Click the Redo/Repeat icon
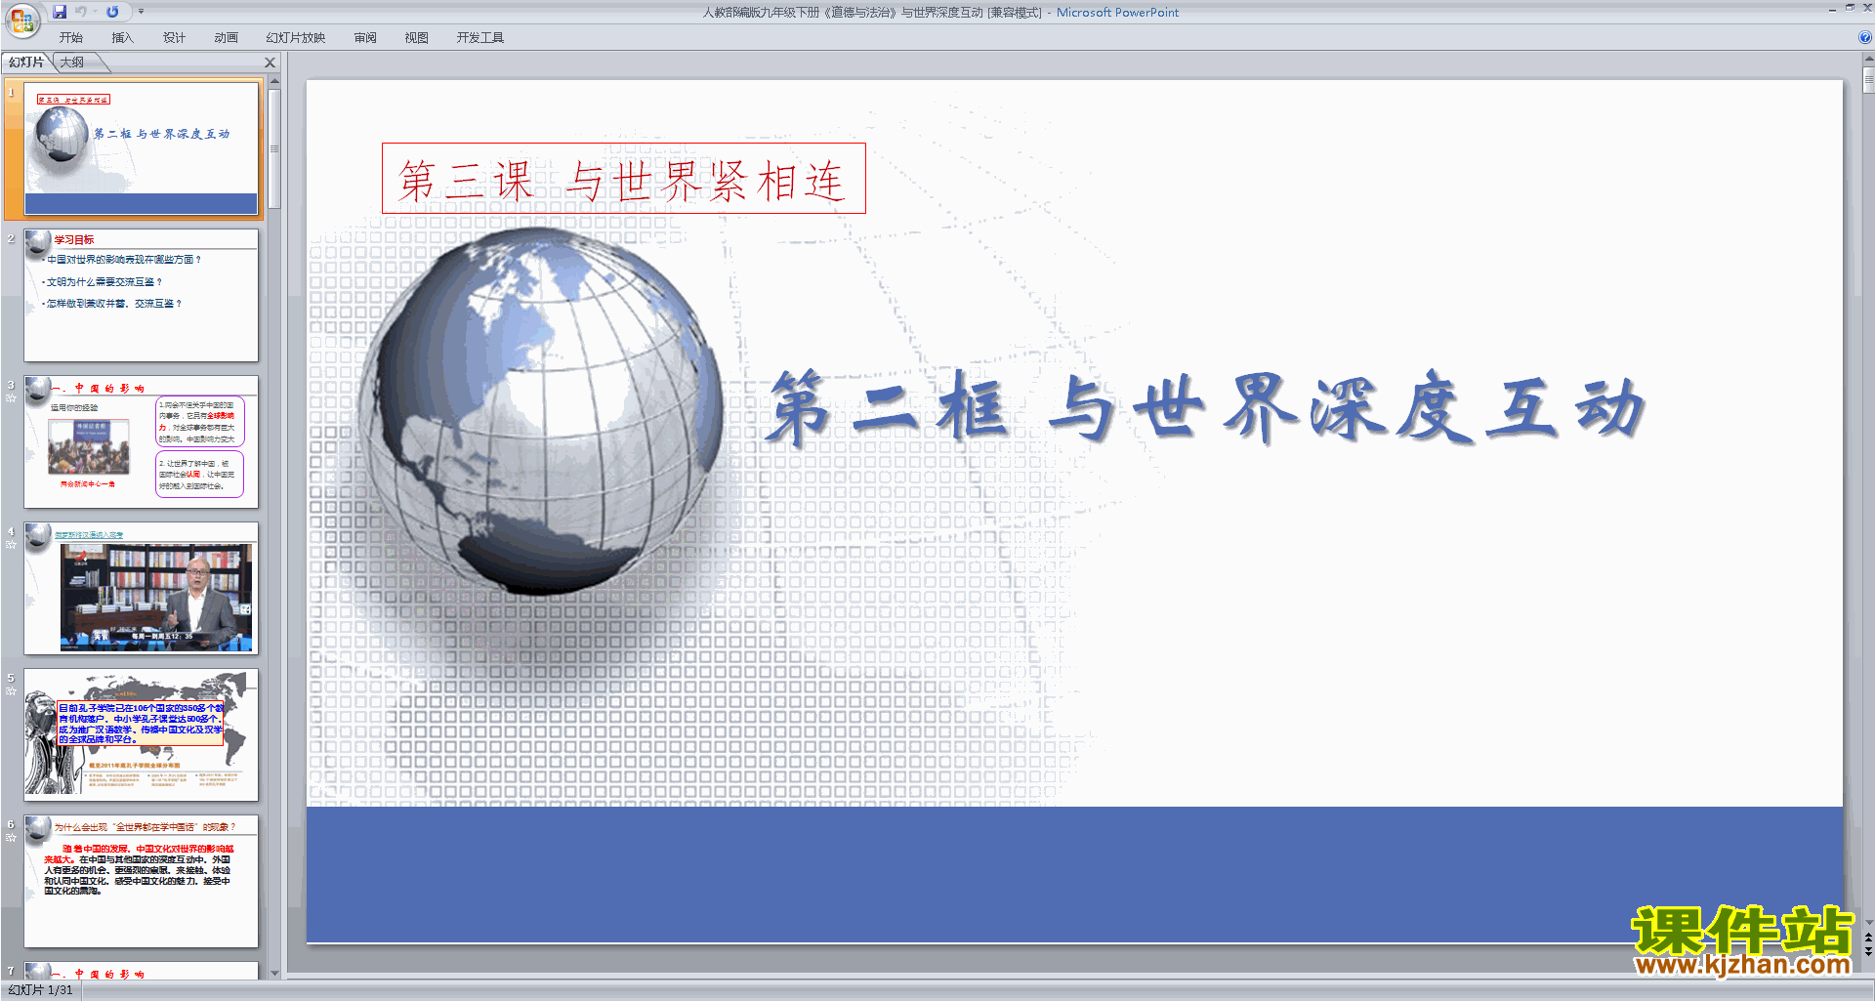The image size is (1875, 1001). pos(112,12)
